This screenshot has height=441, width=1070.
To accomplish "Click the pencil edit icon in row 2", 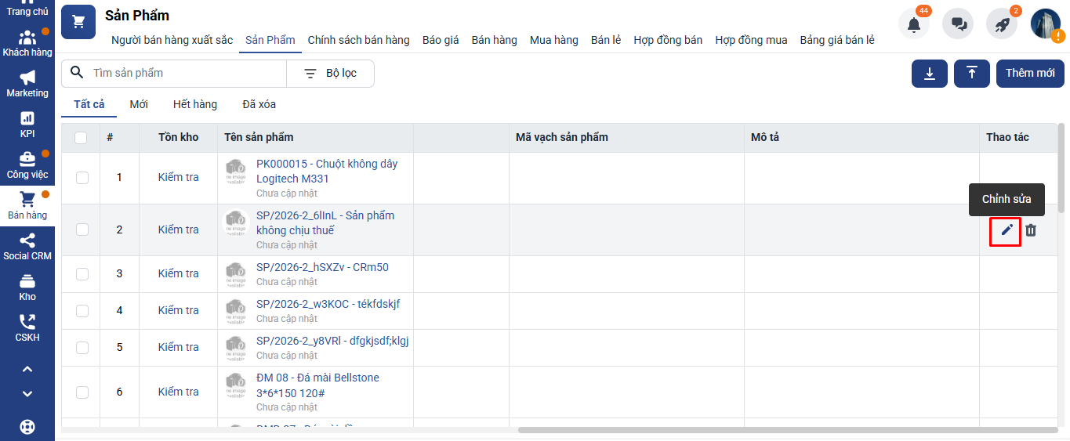I will coord(1007,230).
